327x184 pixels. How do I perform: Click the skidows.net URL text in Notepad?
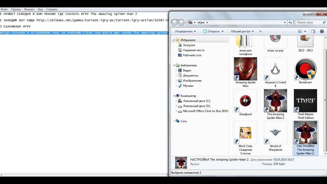tap(102, 20)
